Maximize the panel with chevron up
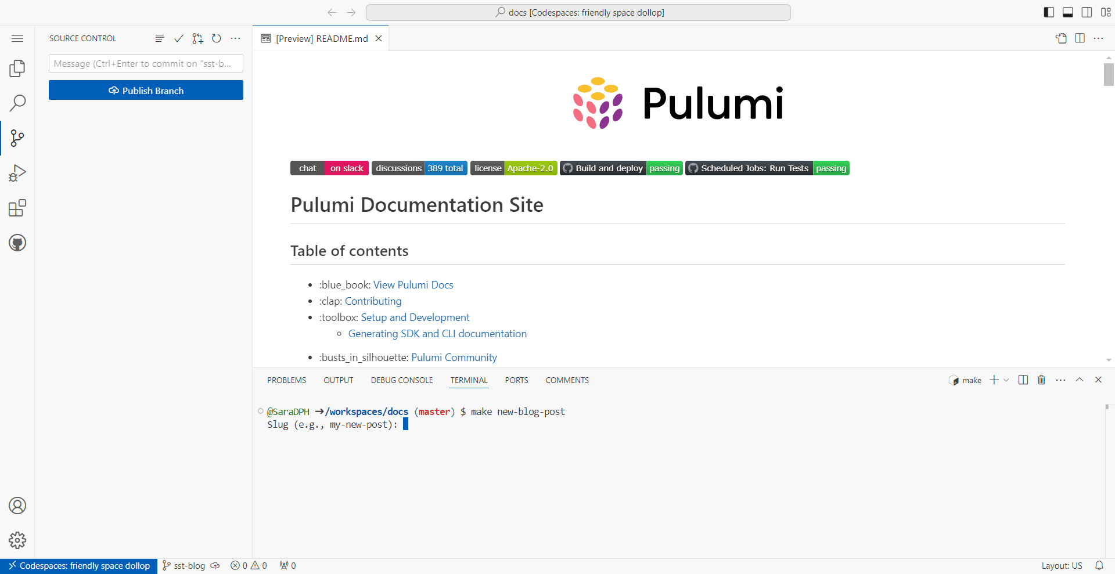This screenshot has height=574, width=1115. click(1080, 380)
